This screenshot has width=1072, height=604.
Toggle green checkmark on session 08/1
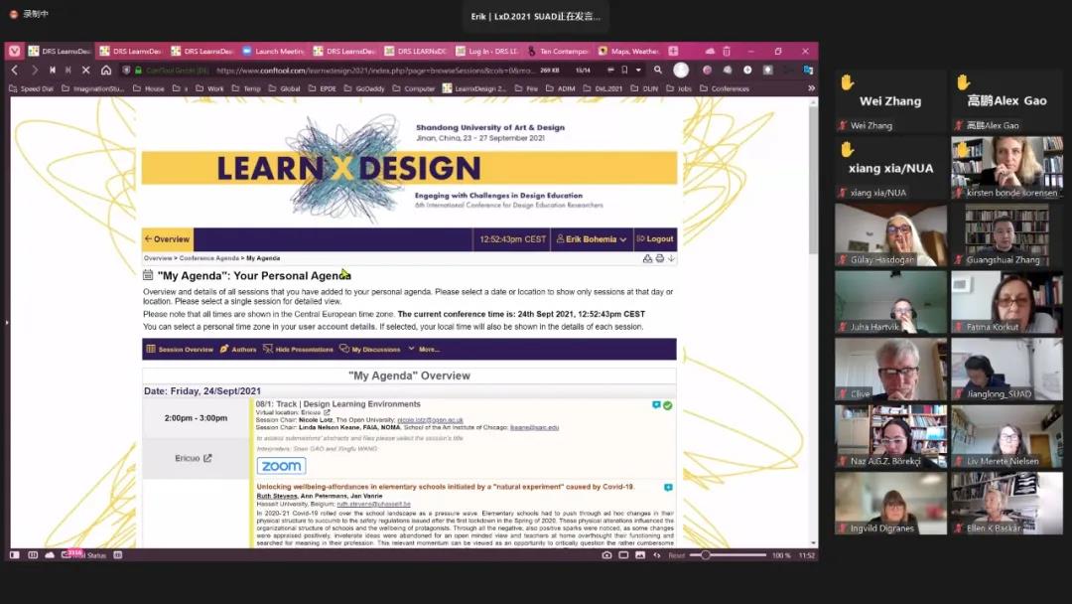coord(668,405)
